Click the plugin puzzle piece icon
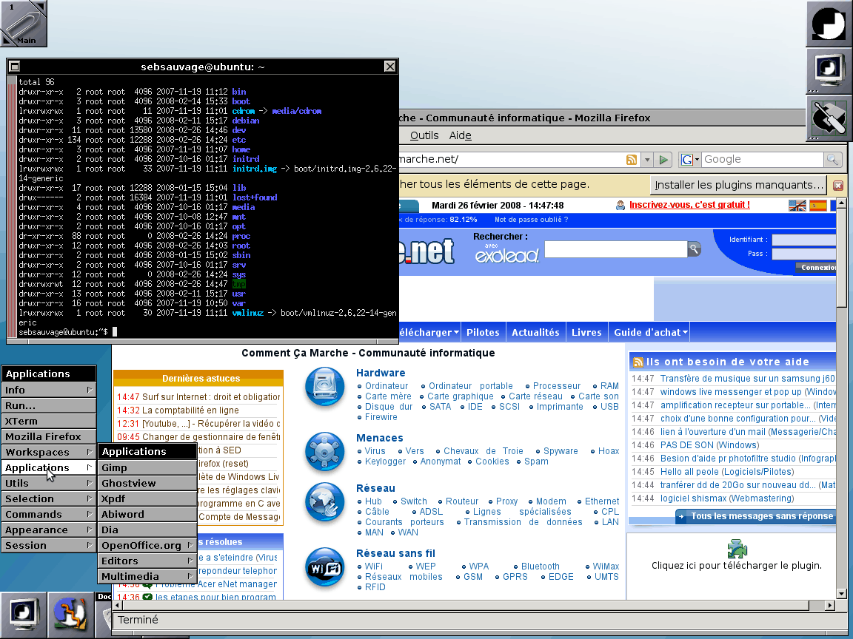The height and width of the screenshot is (639, 853). click(x=737, y=549)
